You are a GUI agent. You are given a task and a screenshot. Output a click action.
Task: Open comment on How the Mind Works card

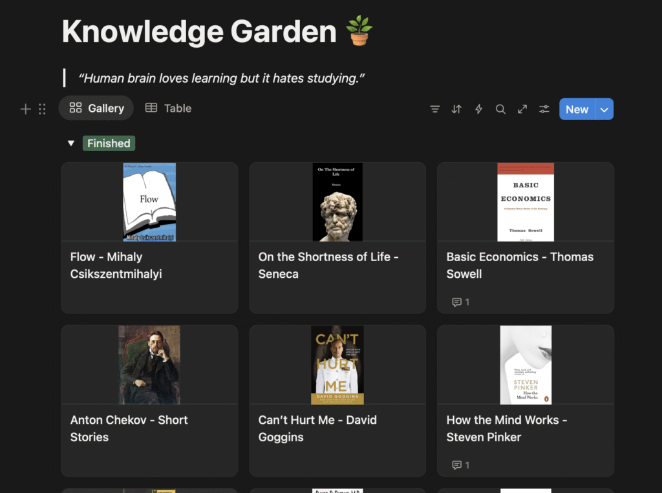tap(460, 465)
